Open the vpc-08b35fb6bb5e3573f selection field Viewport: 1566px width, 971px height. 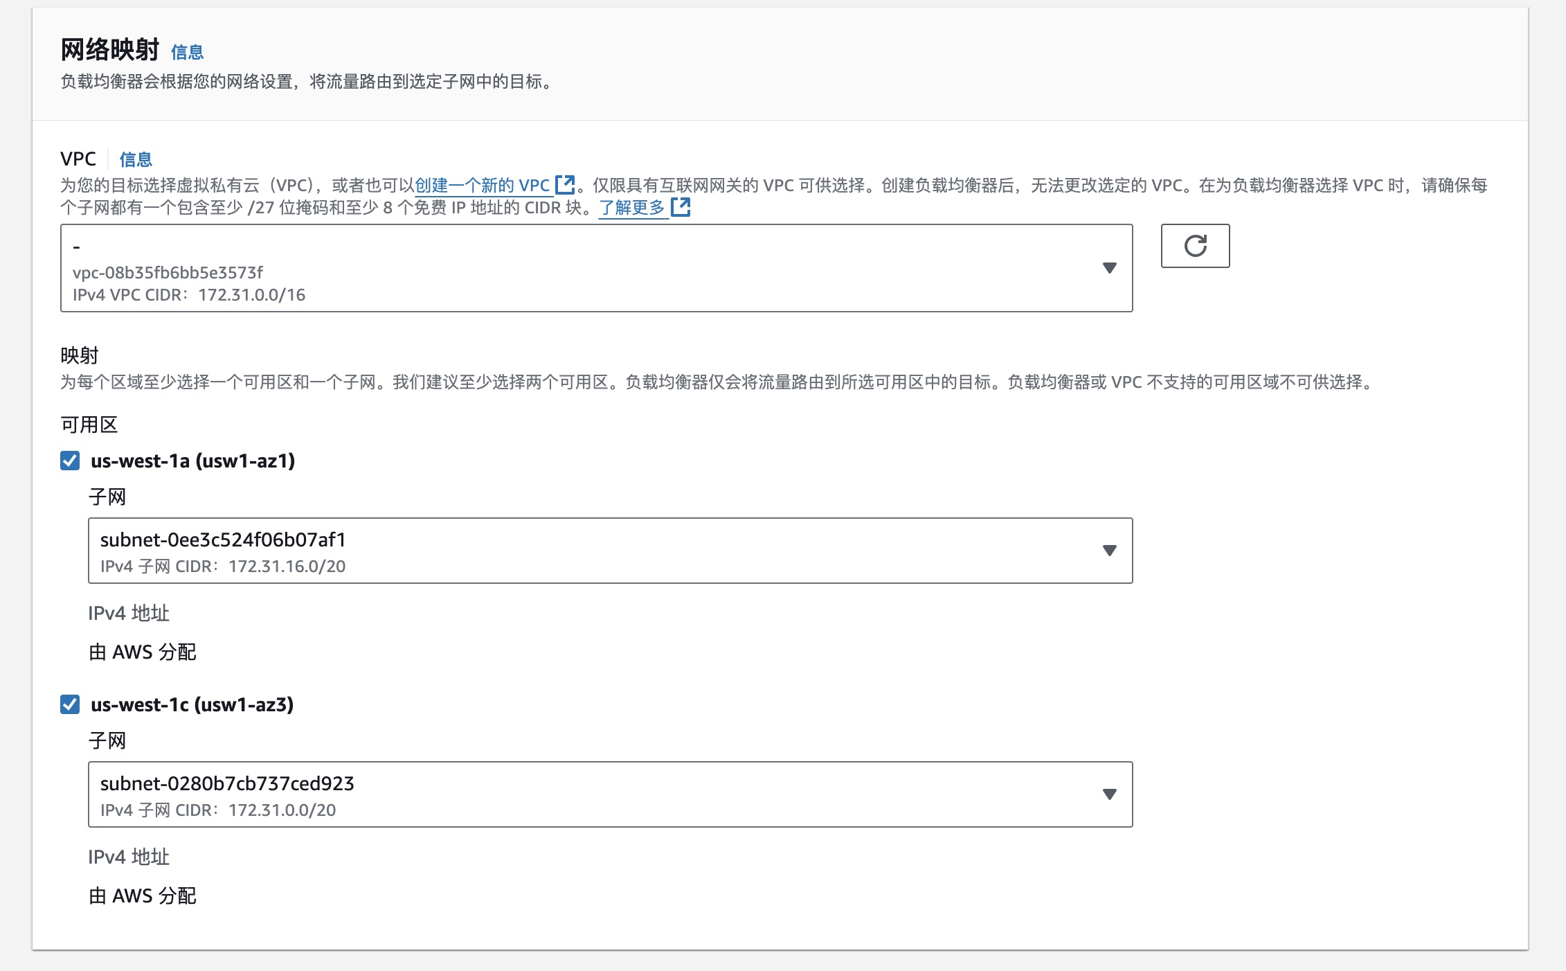(x=554, y=268)
